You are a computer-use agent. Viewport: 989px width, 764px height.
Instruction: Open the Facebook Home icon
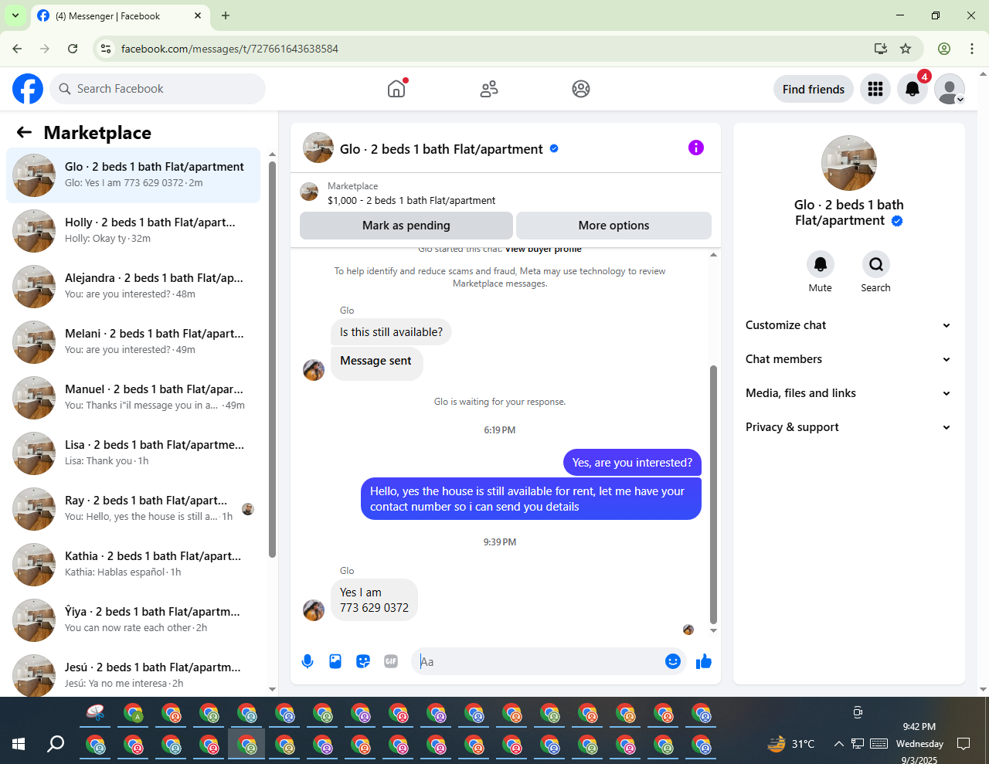pyautogui.click(x=396, y=89)
